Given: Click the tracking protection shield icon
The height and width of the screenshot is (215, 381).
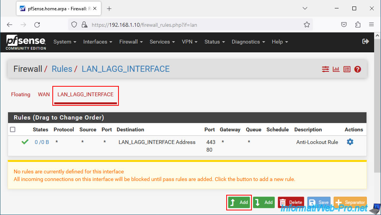Looking at the screenshot, I should pyautogui.click(x=74, y=25).
